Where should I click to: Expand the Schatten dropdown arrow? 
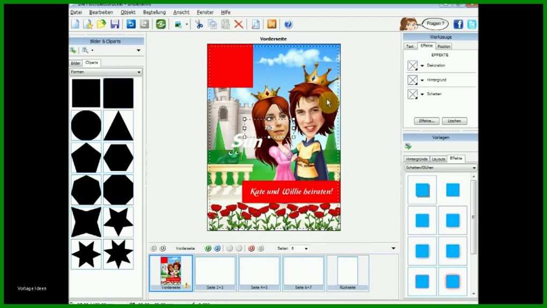tap(422, 94)
